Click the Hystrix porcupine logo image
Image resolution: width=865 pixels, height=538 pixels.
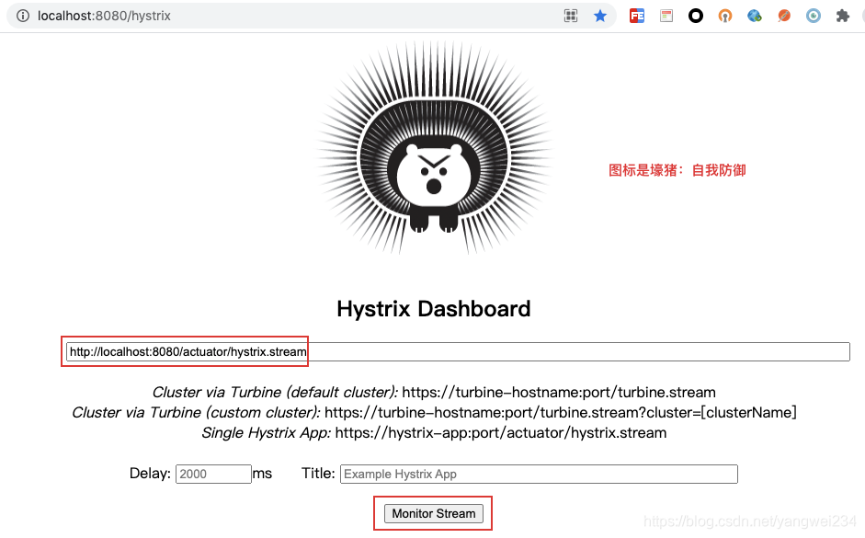tap(434, 148)
